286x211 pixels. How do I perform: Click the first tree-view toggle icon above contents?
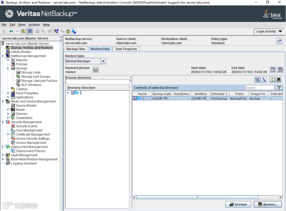pos(257,79)
